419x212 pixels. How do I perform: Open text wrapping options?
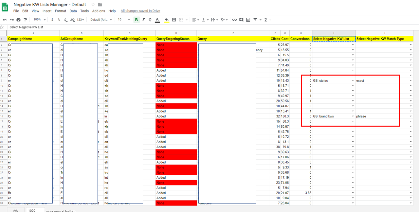pos(214,20)
